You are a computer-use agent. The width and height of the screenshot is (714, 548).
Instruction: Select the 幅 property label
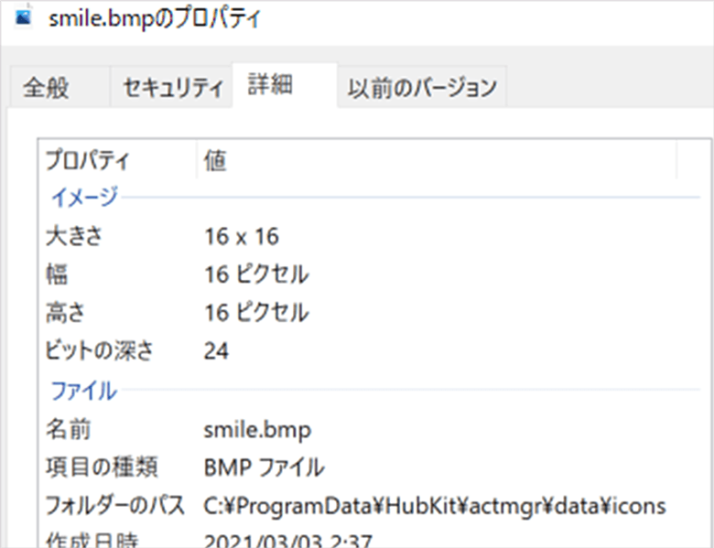[57, 274]
